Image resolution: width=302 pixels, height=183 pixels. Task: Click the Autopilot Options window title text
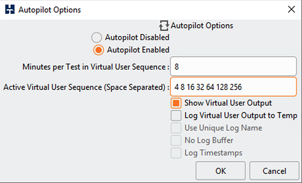pos(50,10)
